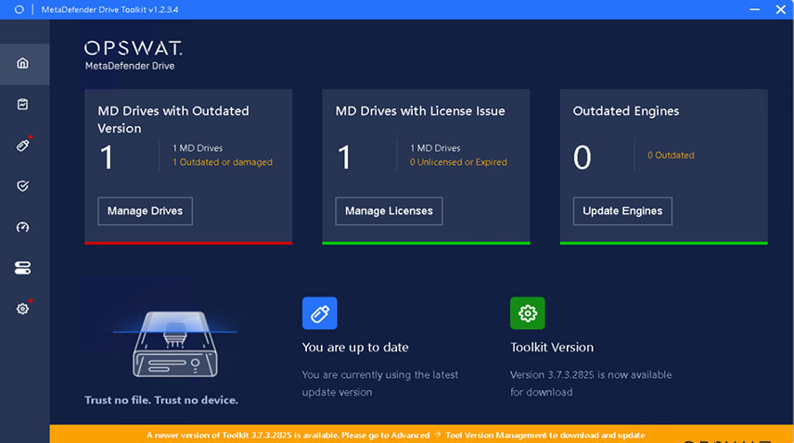Viewport: 794px width, 443px height.
Task: Click the green Toolkit Version gear icon
Action: [527, 313]
